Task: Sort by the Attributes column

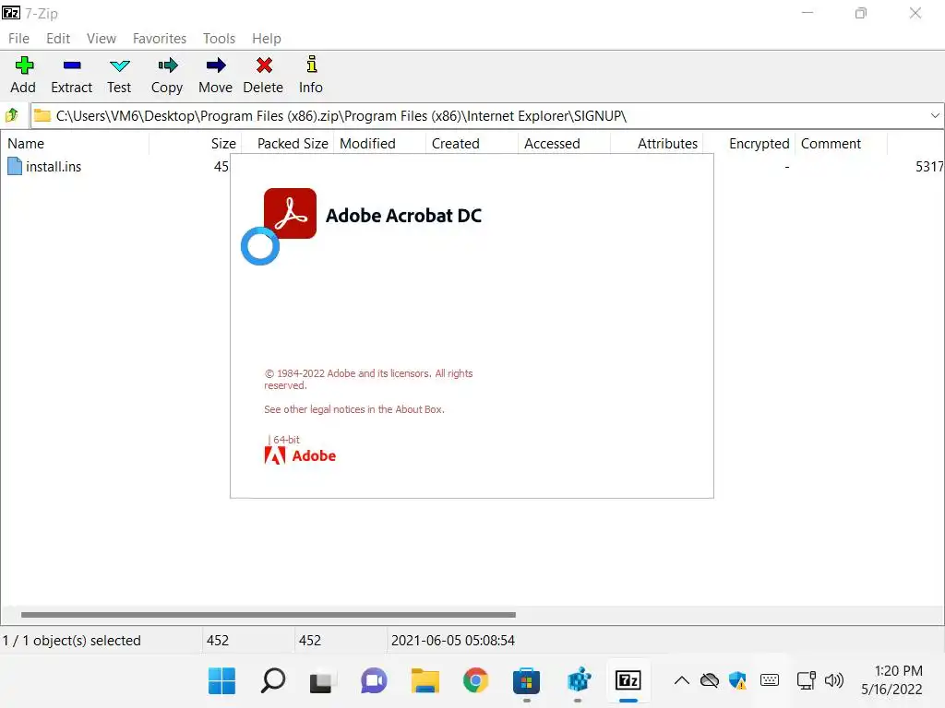Action: click(656, 143)
